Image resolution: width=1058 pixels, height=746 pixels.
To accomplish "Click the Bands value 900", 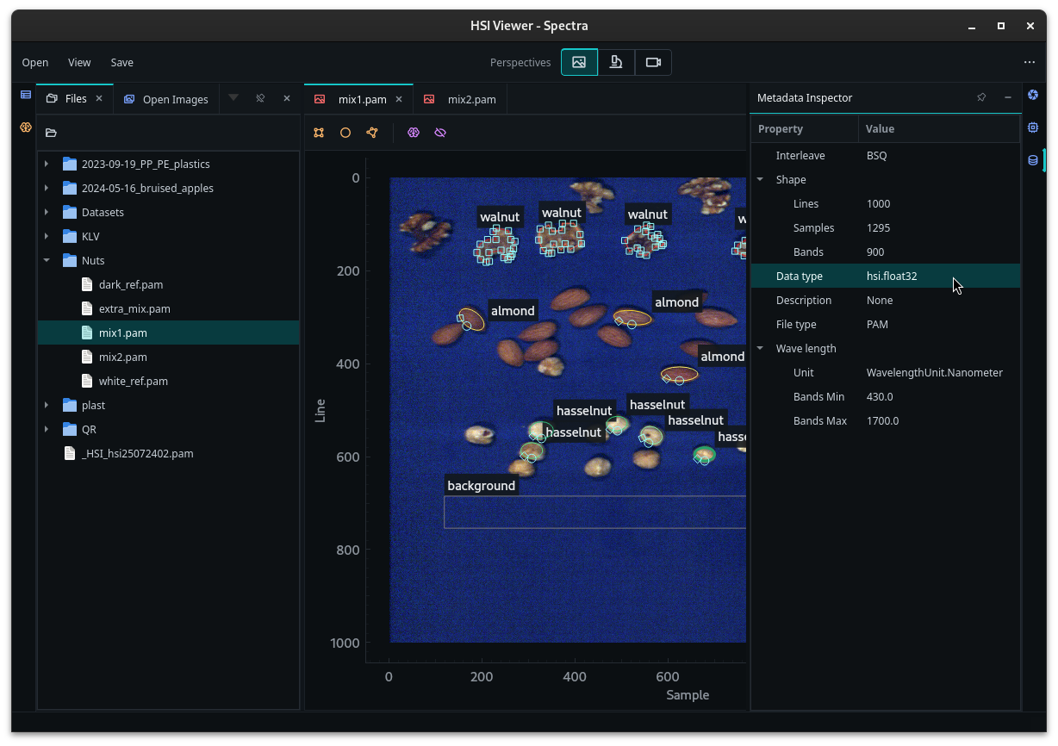I will click(875, 252).
